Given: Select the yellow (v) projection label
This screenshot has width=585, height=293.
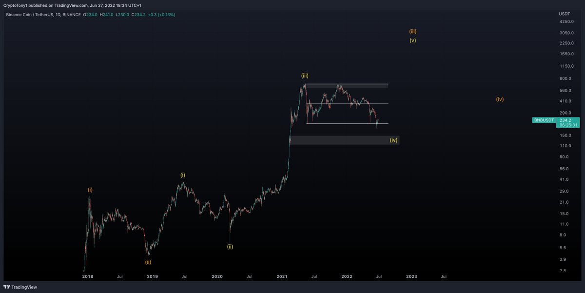Looking at the screenshot, I should pos(412,41).
